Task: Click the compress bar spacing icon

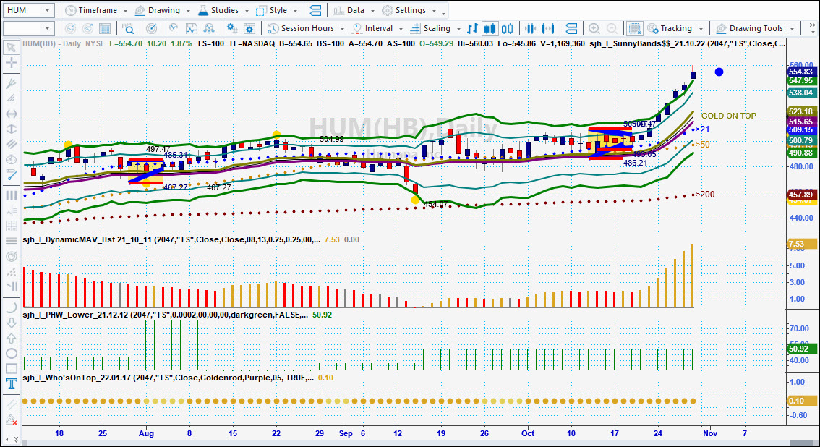Action: [530, 28]
